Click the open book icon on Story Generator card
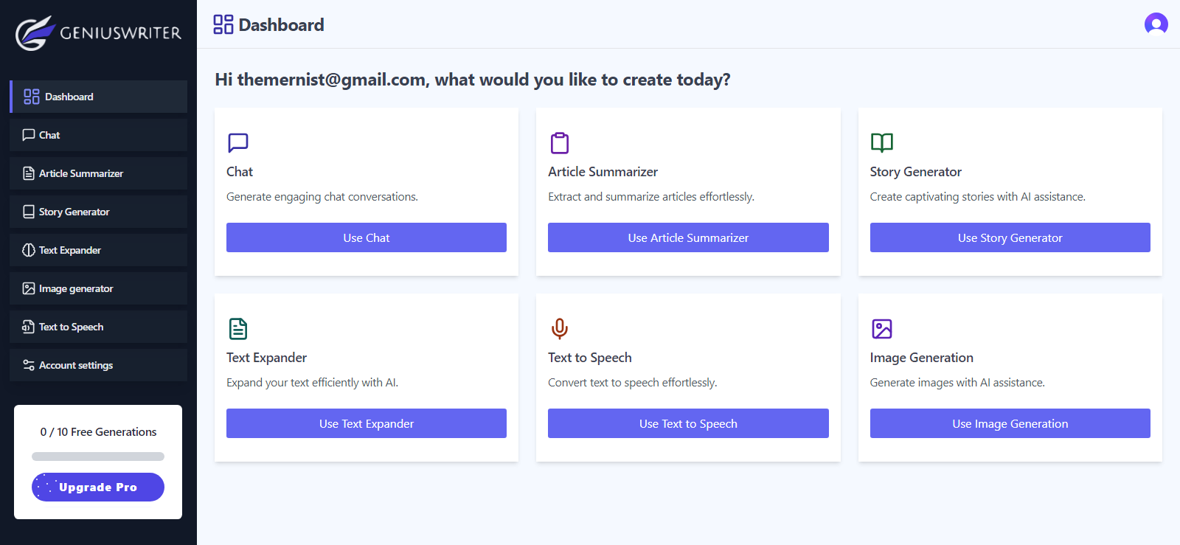Image resolution: width=1180 pixels, height=545 pixels. tap(881, 143)
